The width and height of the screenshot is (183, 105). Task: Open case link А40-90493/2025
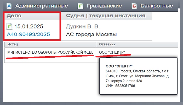28,34
